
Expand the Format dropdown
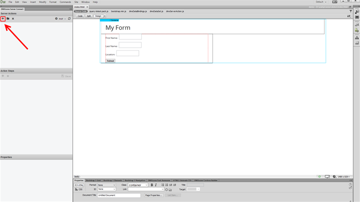pyautogui.click(x=106, y=185)
